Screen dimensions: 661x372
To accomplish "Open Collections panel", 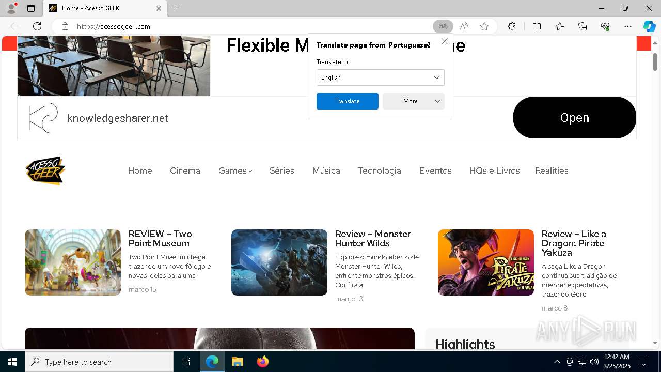I will [583, 26].
